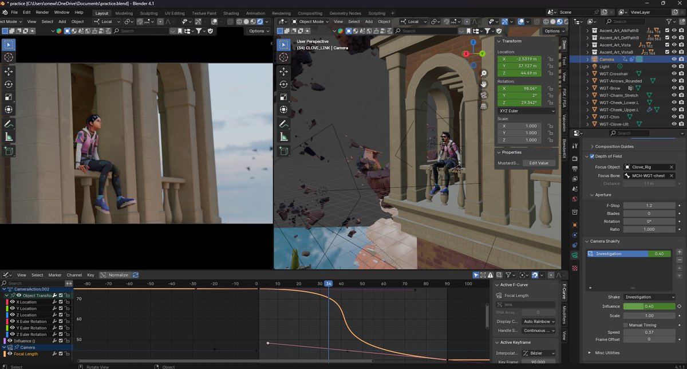Click the Speed field showing 0.37
Viewport: 687px width, 369px height.
pyautogui.click(x=649, y=332)
